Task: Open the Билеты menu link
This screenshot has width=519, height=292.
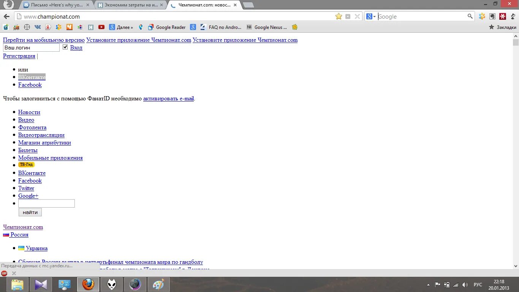Action: (28, 150)
